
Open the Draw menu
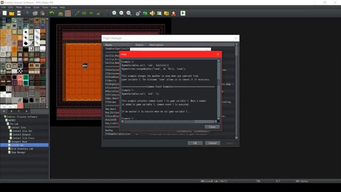pos(28,7)
